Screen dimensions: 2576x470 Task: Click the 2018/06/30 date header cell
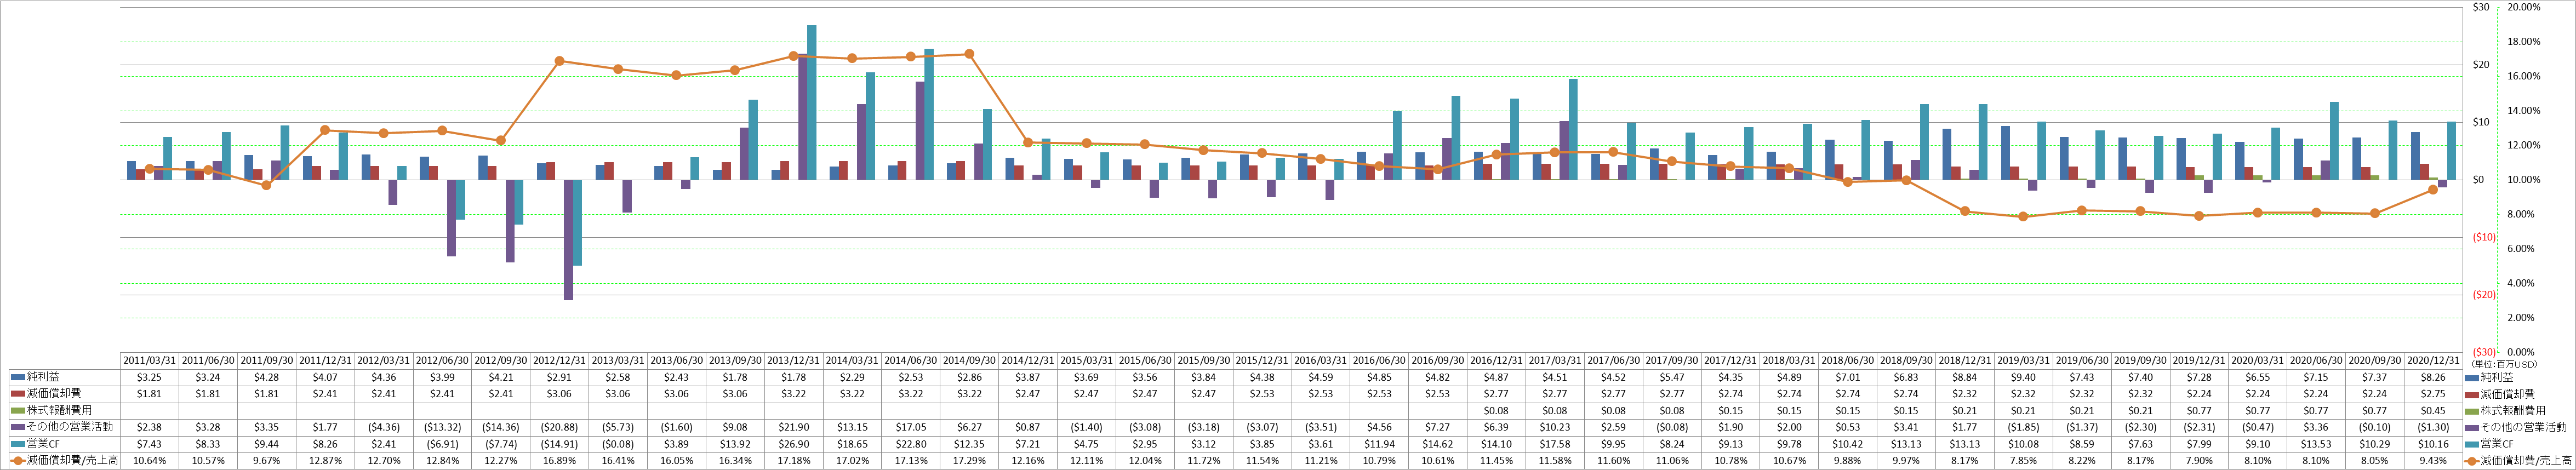1847,360
